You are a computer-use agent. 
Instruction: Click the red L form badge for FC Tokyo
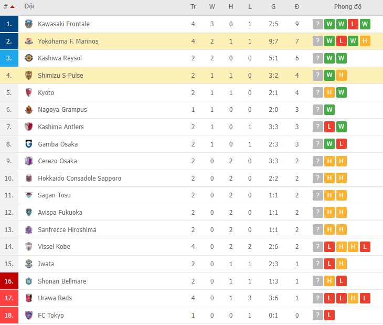(330, 316)
